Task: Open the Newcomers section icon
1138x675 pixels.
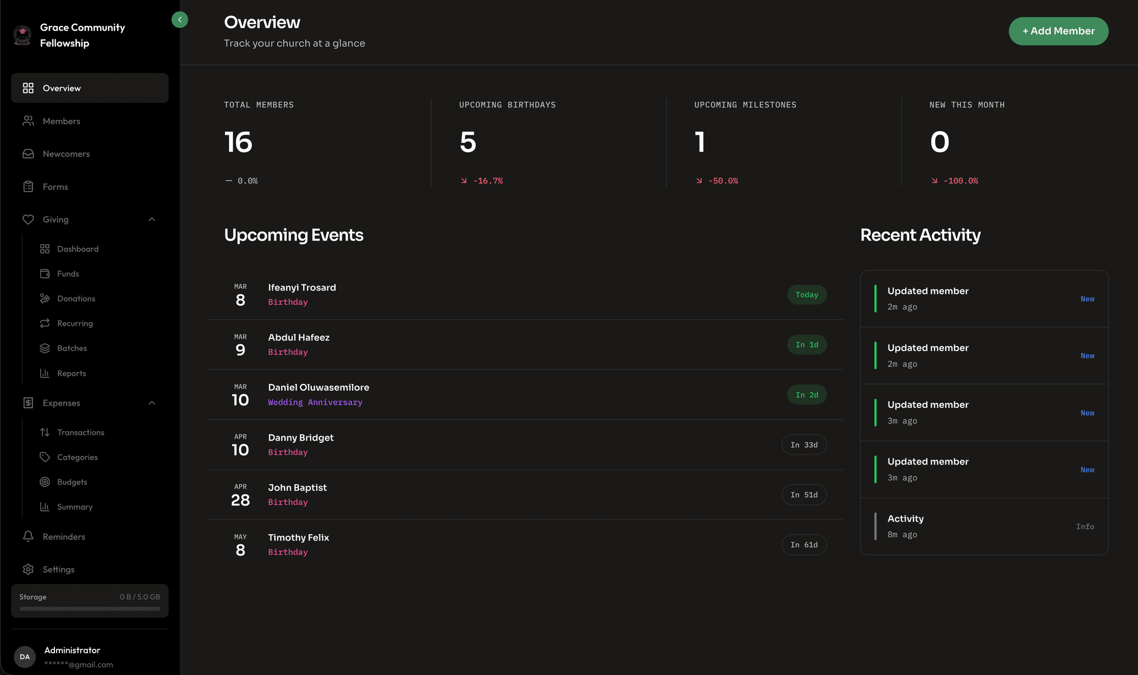Action: pyautogui.click(x=28, y=153)
